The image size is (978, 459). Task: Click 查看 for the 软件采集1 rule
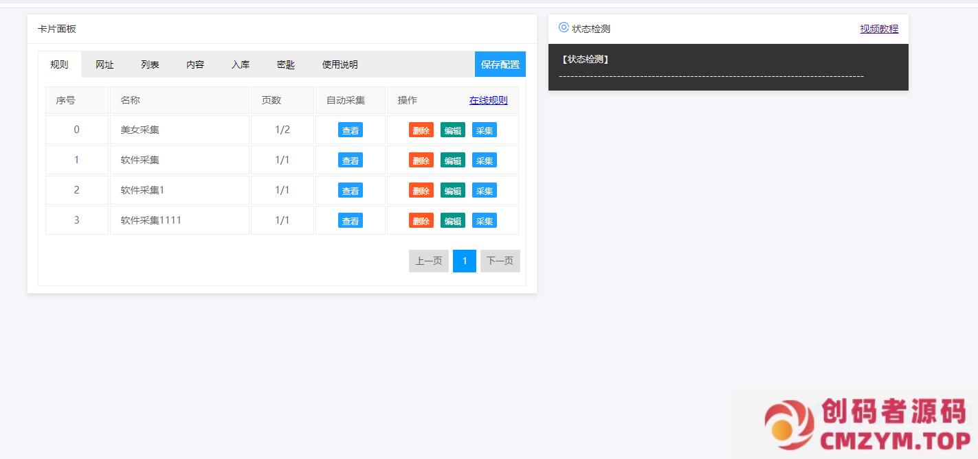350,191
